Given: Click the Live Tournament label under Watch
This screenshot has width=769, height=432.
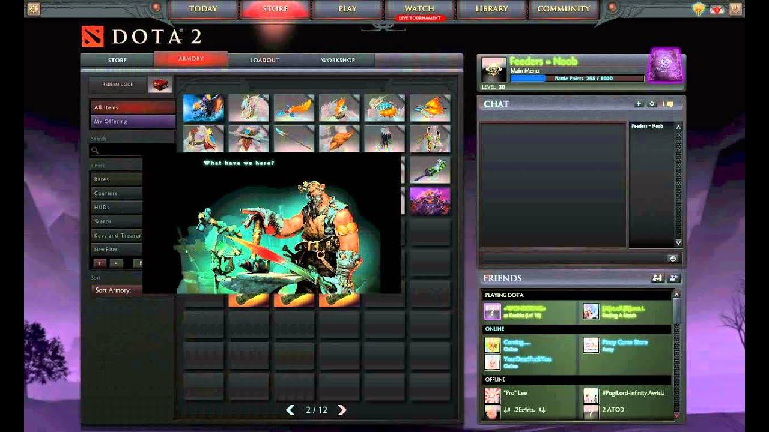Looking at the screenshot, I should point(419,18).
